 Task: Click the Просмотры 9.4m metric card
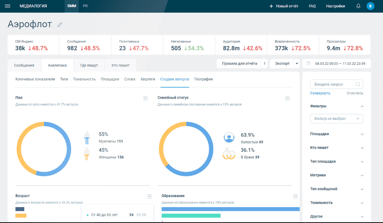(345, 45)
